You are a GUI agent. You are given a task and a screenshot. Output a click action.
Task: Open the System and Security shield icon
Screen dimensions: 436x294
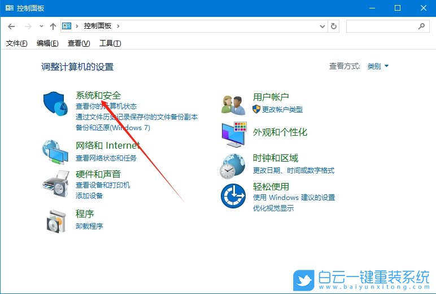pyautogui.click(x=55, y=104)
